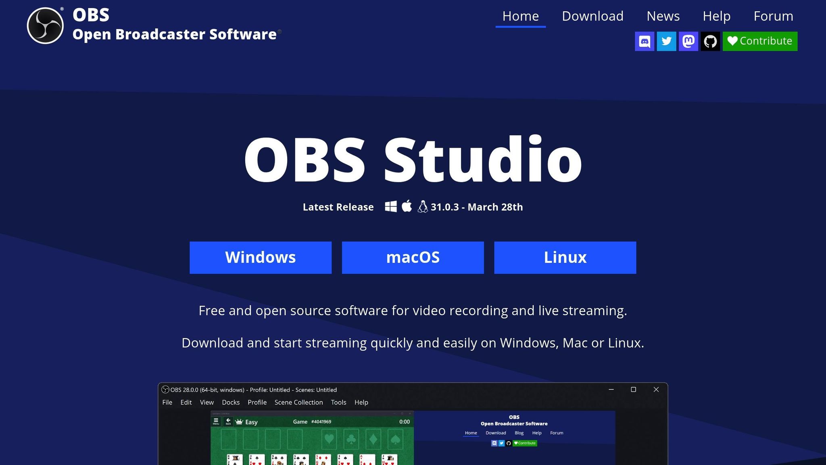Click the solitaire Back arrow icon
This screenshot has height=465, width=826.
tap(228, 421)
